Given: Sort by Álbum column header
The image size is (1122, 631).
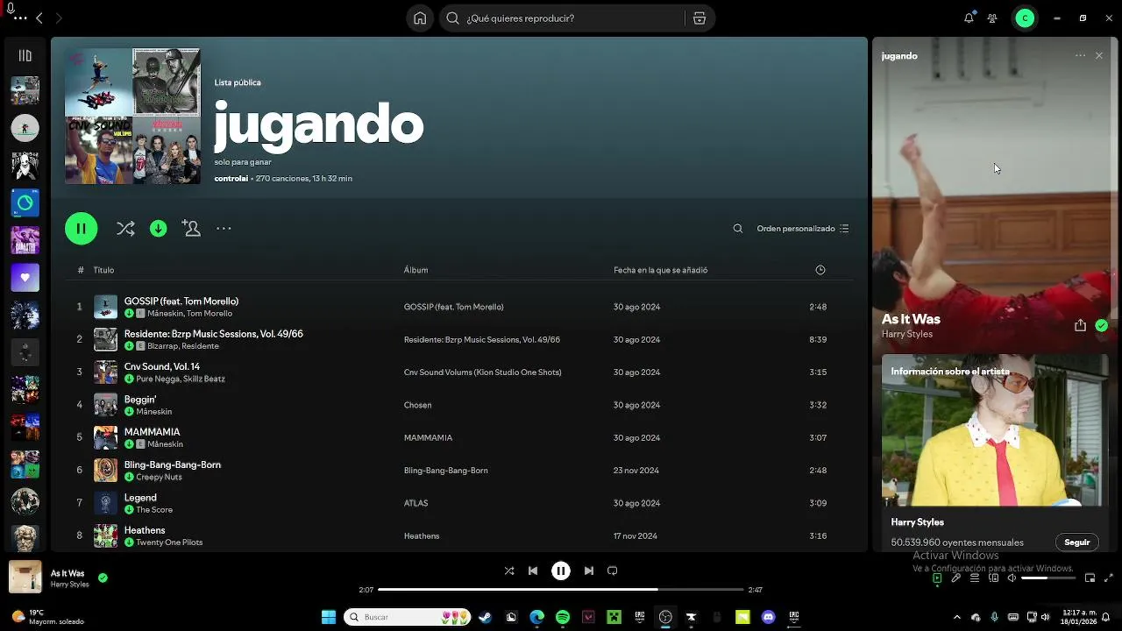Looking at the screenshot, I should click(x=415, y=270).
